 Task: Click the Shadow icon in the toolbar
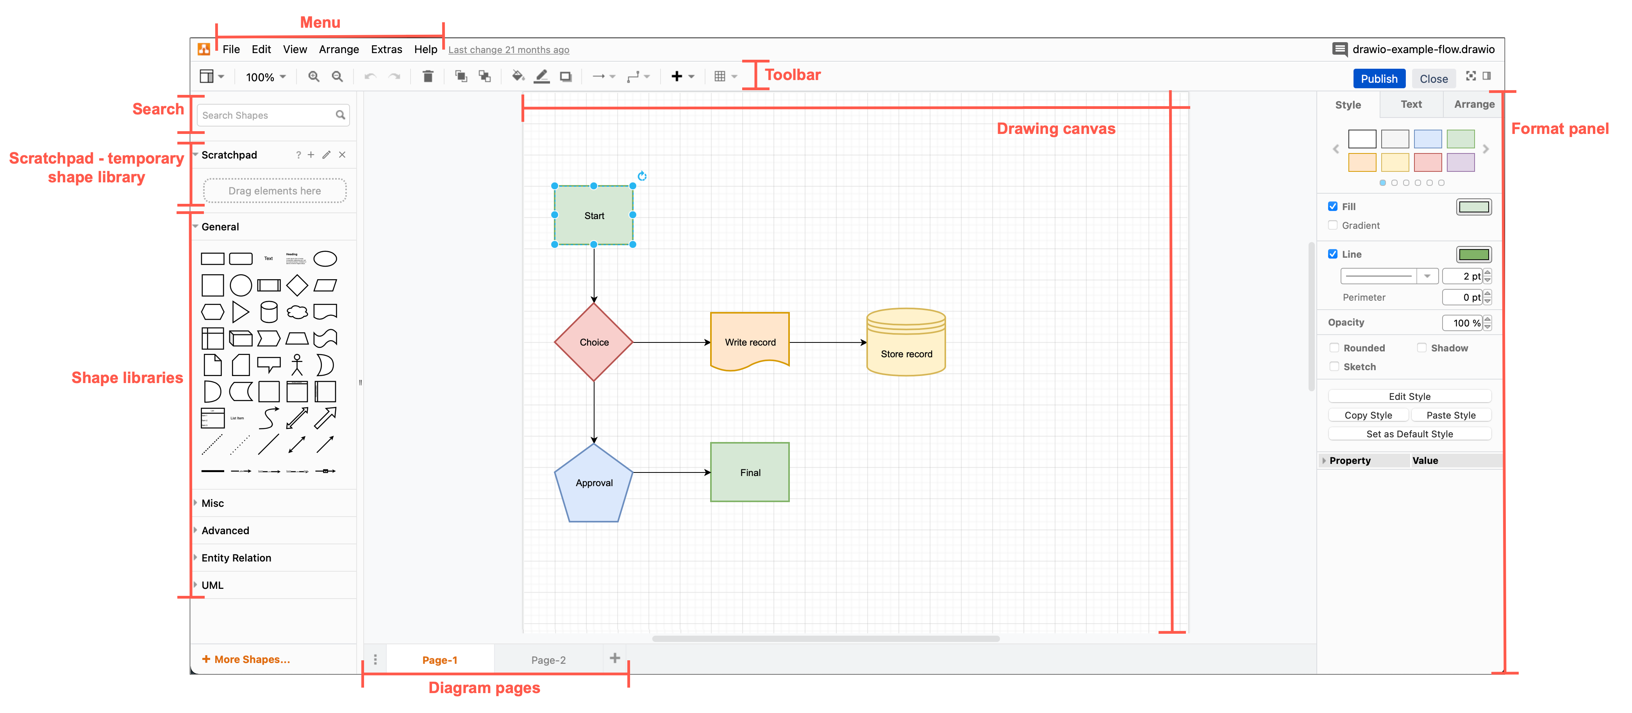tap(566, 76)
